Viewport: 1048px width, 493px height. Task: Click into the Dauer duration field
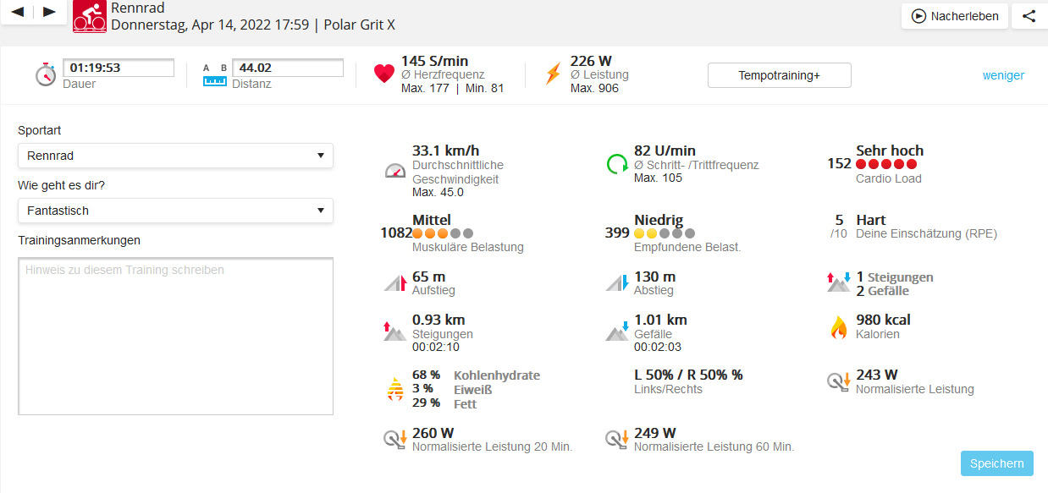[x=119, y=68]
